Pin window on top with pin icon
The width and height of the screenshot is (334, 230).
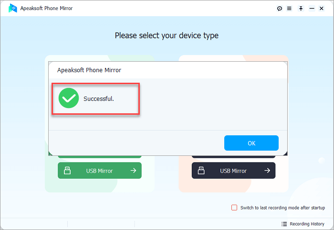(x=301, y=9)
